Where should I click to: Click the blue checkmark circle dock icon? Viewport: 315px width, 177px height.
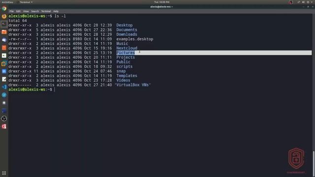4,95
